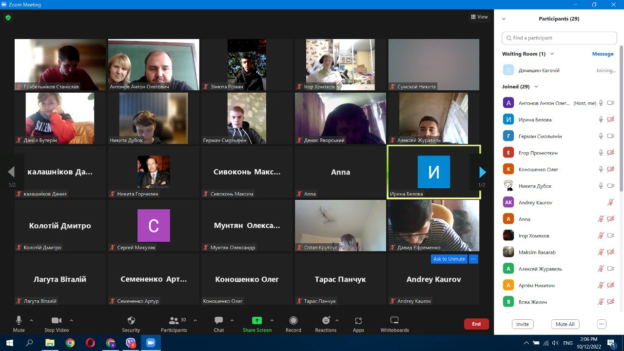Message the waiting room participants
The width and height of the screenshot is (624, 351).
(603, 54)
